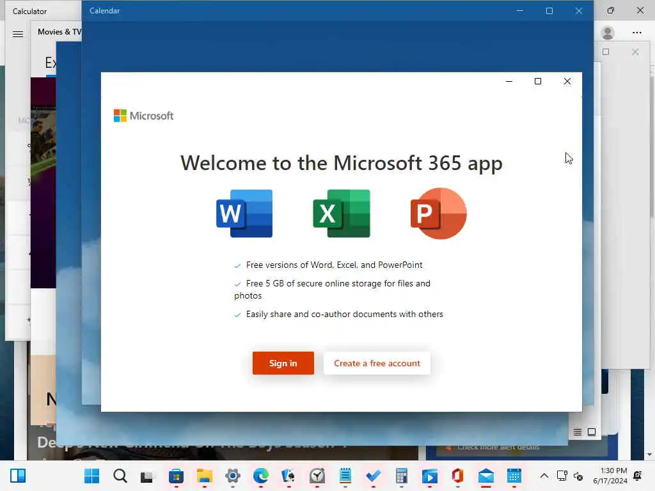655x491 pixels.
Task: Open the clock showing 1:30 PM
Action: [x=610, y=476]
